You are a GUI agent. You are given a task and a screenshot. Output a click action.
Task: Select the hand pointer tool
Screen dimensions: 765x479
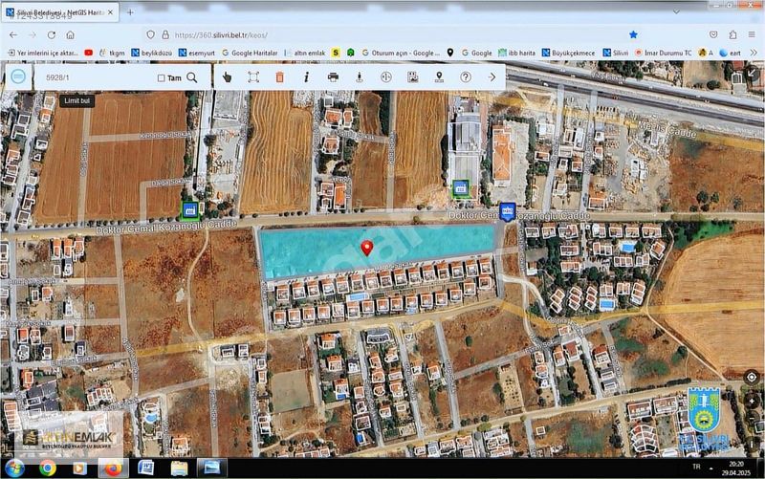[x=227, y=77]
